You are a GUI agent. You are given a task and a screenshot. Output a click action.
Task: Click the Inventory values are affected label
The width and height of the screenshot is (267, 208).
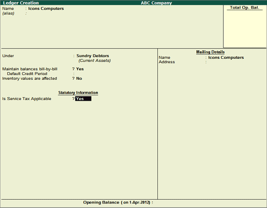point(30,78)
